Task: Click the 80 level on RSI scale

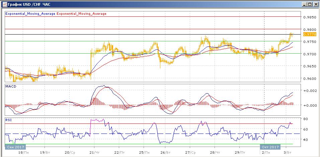Action: point(305,119)
